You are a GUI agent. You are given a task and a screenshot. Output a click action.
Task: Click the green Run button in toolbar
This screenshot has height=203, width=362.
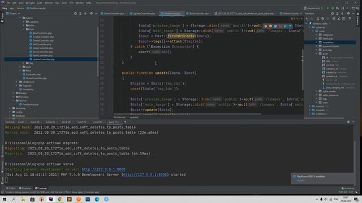tap(327, 8)
